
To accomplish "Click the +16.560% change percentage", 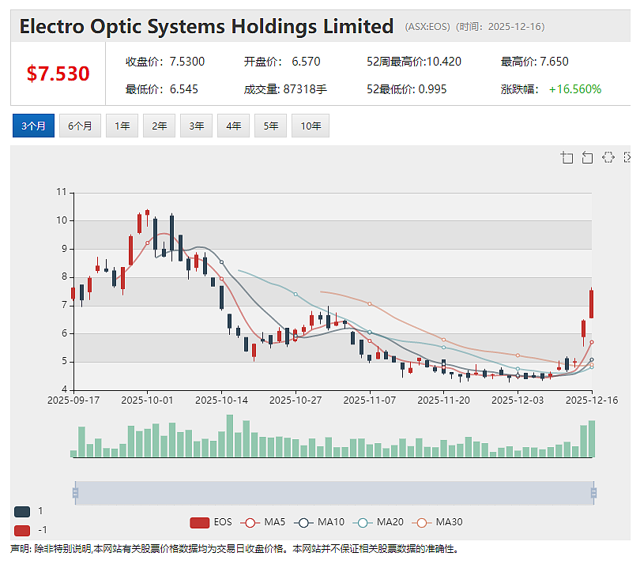I will pyautogui.click(x=575, y=89).
